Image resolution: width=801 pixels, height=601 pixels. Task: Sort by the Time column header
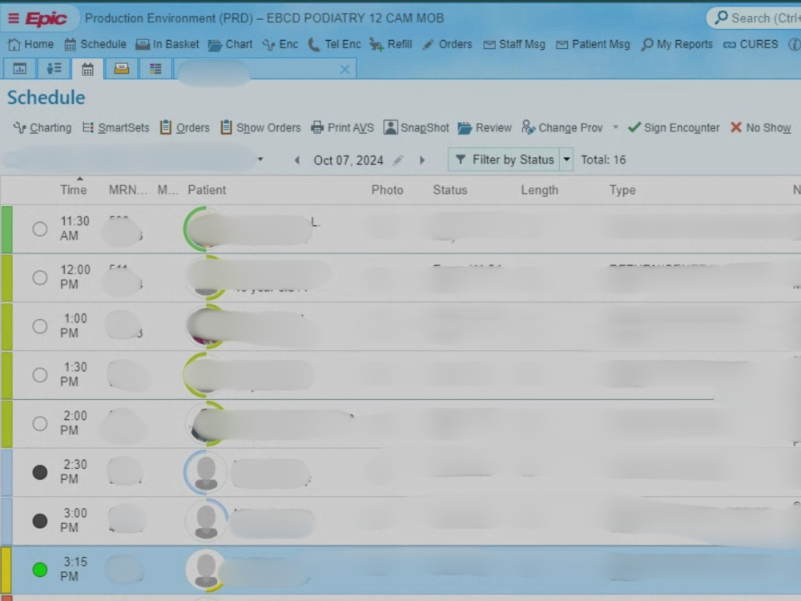pos(74,190)
